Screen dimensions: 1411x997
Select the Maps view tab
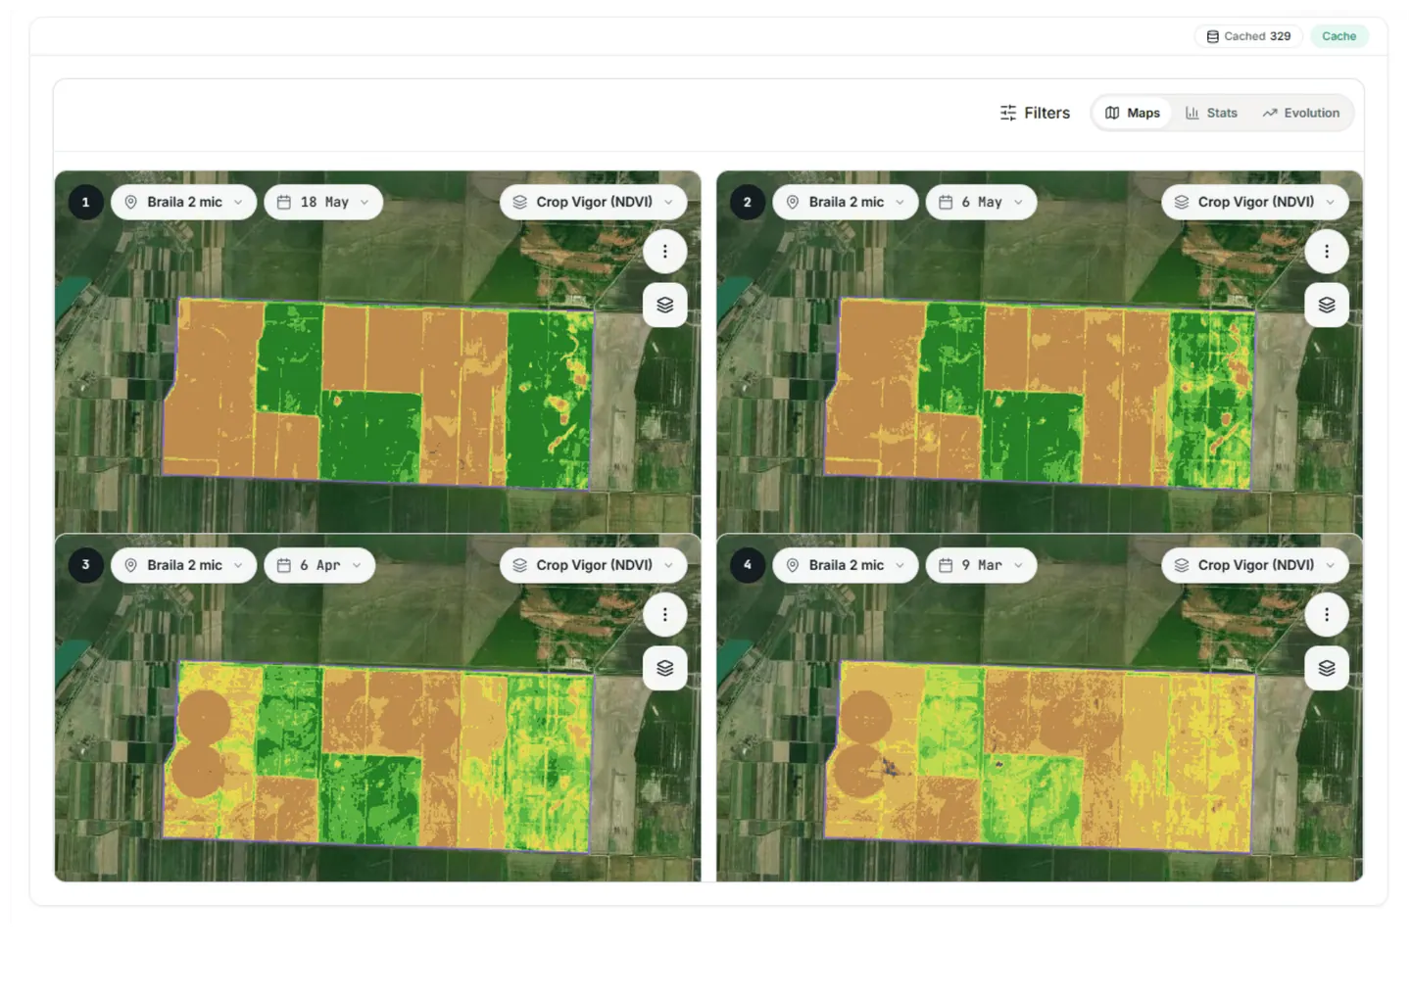click(1133, 113)
